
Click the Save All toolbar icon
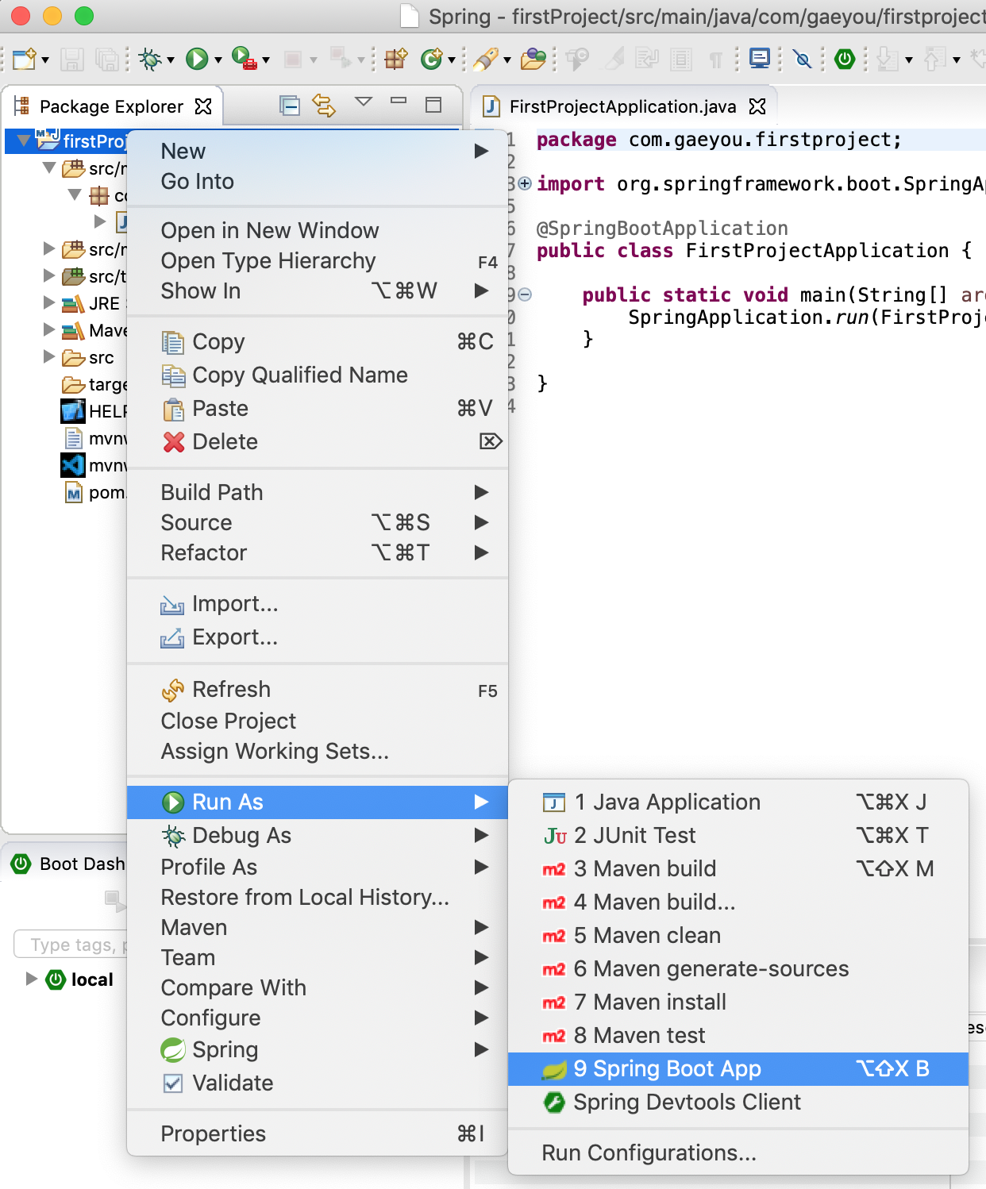106,59
